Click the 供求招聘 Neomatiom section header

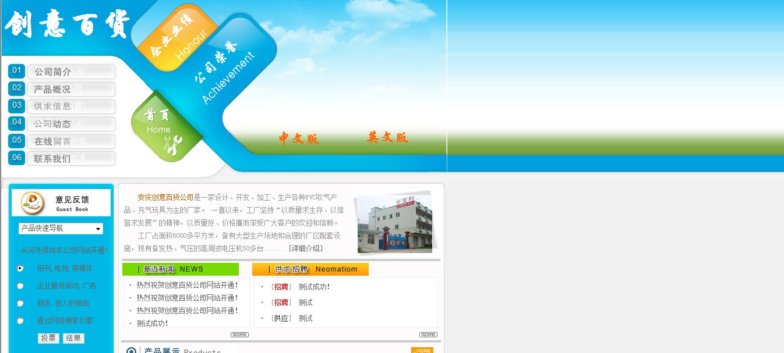pos(310,269)
